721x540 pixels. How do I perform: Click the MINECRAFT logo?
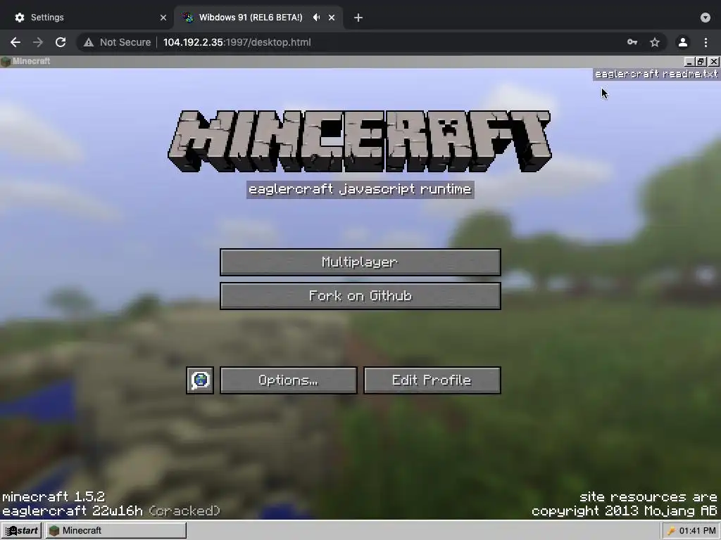[x=360, y=141]
